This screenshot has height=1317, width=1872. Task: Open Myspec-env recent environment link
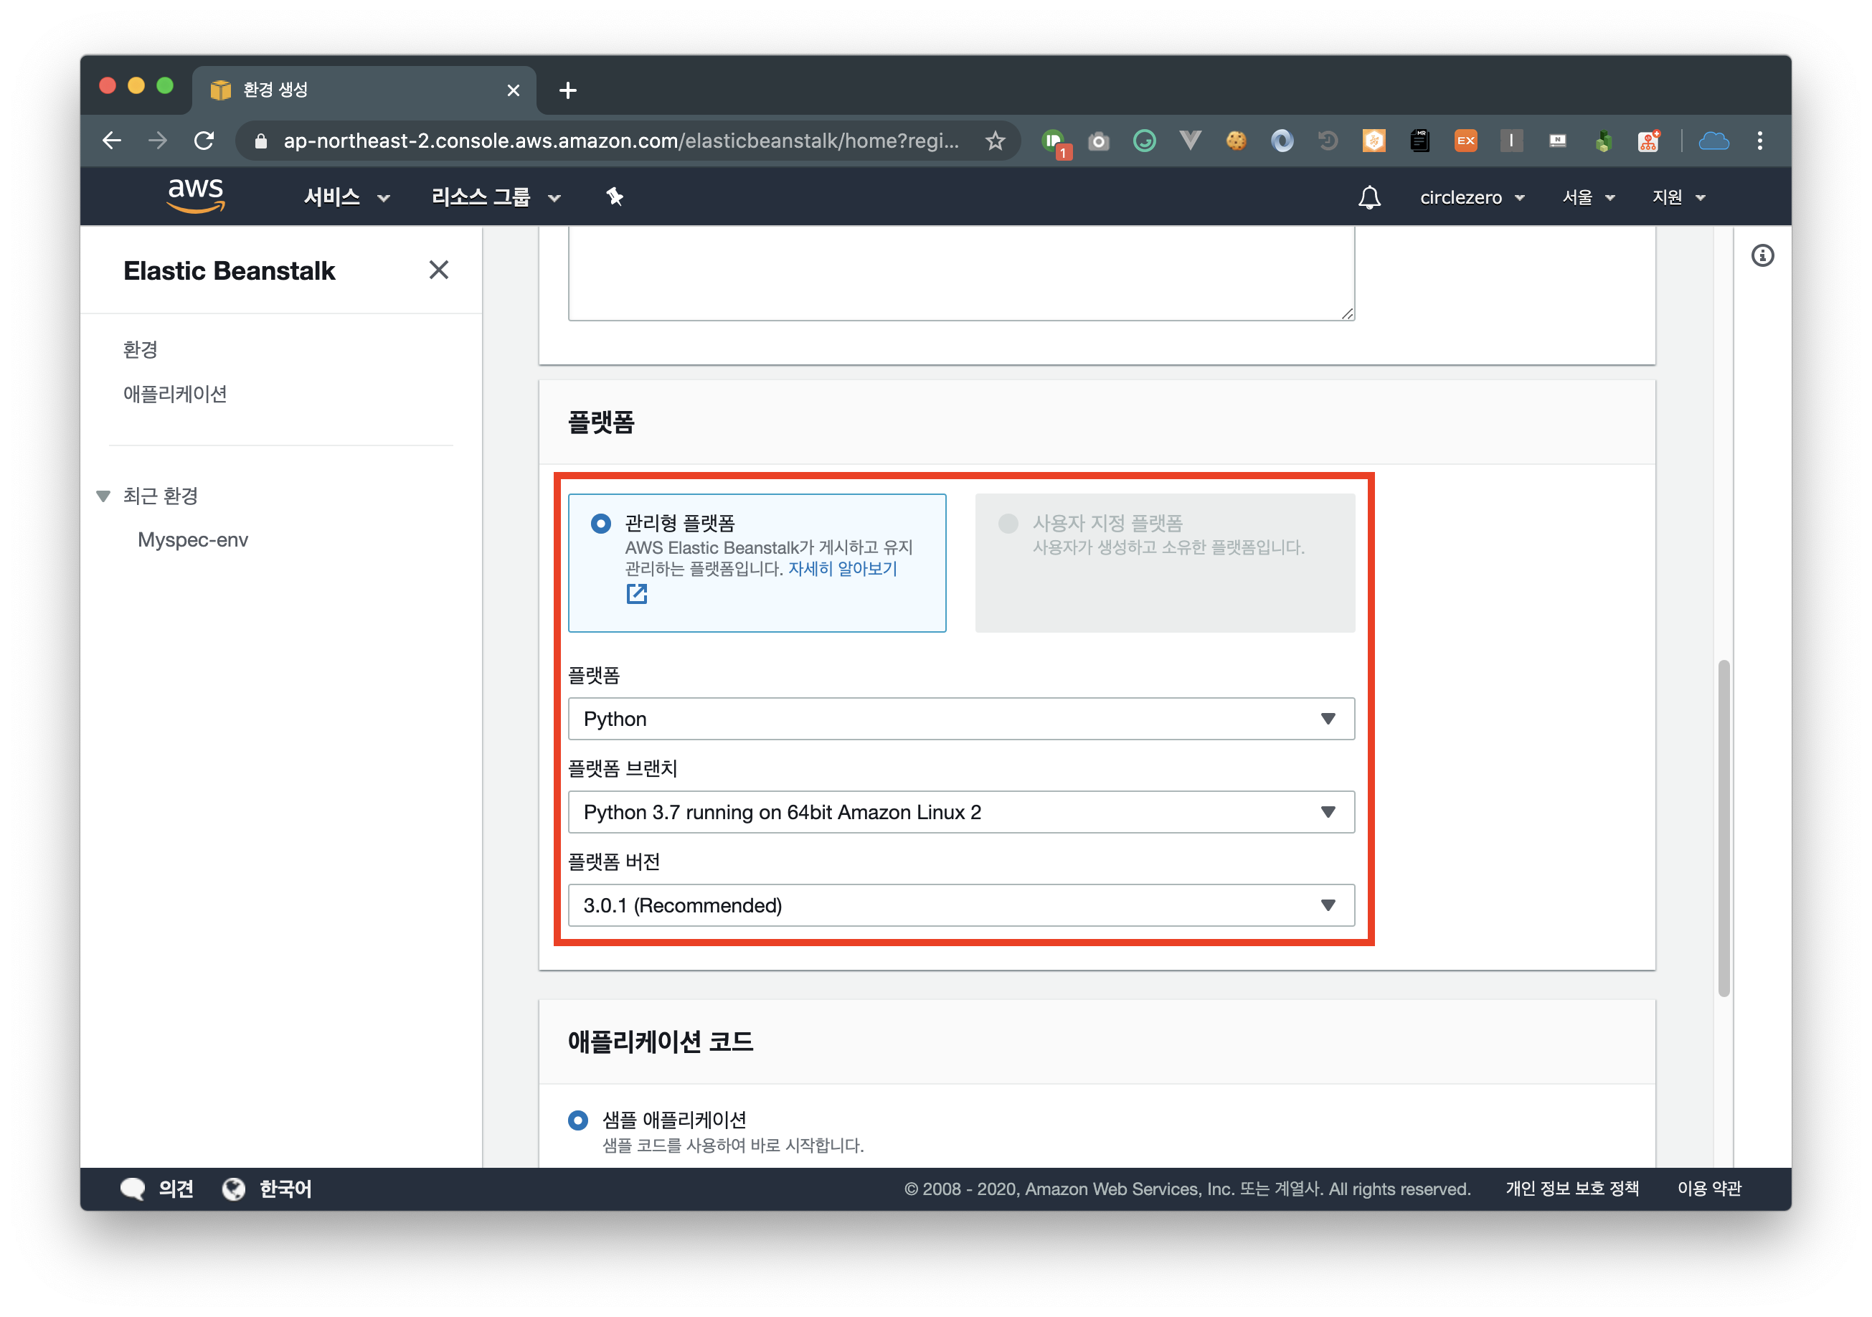pyautogui.click(x=192, y=540)
